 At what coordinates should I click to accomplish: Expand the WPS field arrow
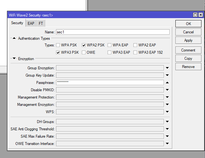(167, 112)
